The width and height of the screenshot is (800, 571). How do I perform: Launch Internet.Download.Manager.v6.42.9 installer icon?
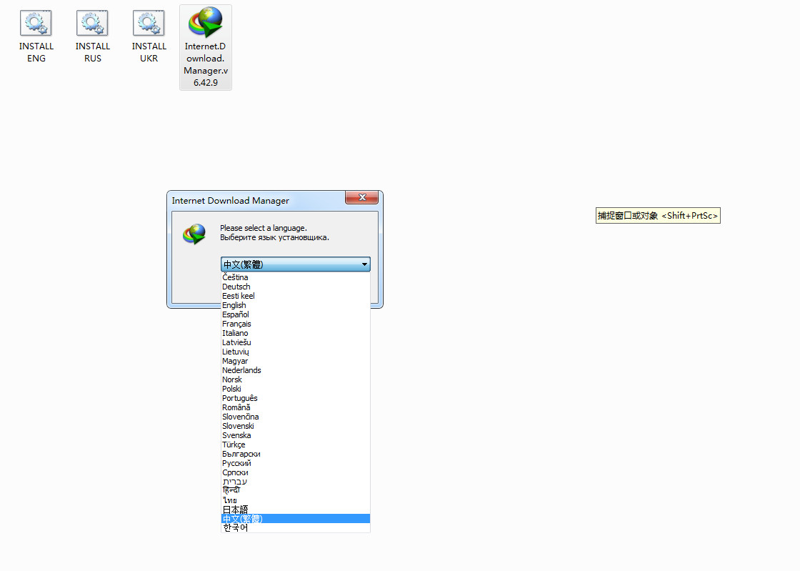pos(206,47)
